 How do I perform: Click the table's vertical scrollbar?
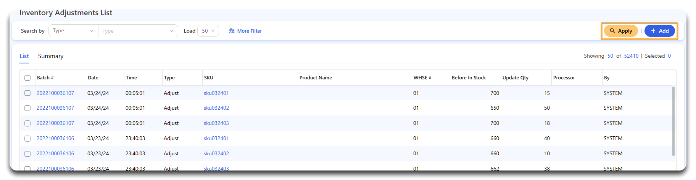coord(673,122)
